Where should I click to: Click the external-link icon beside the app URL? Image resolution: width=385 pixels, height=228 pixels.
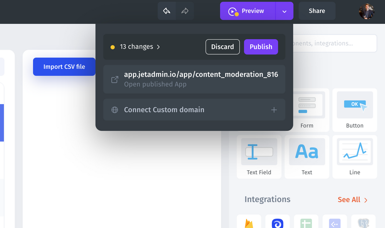coord(114,79)
